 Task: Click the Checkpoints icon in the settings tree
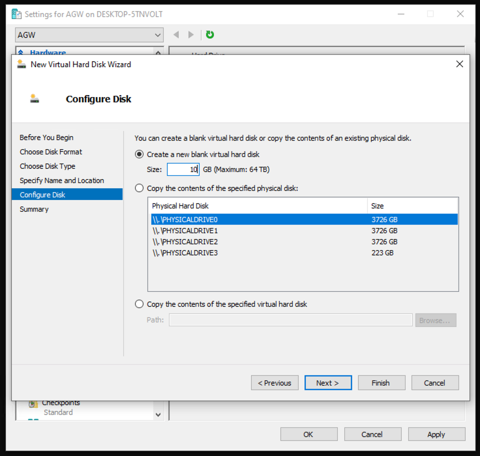coord(33,404)
